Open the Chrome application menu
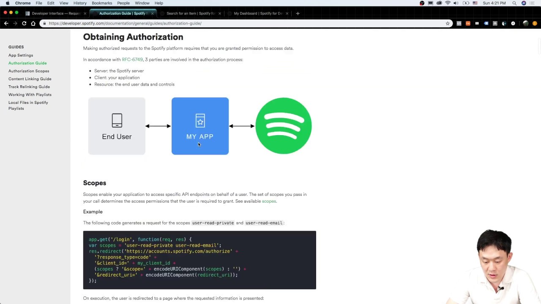 click(23, 3)
